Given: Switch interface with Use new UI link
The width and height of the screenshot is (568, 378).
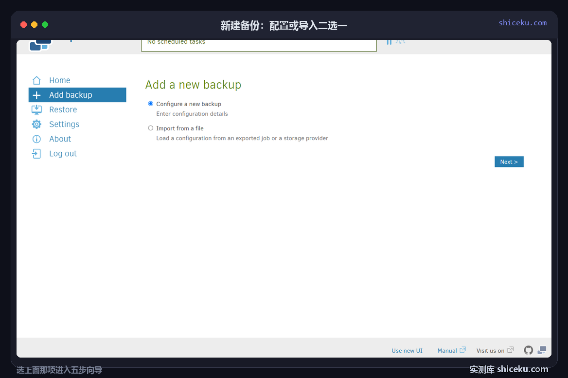Looking at the screenshot, I should coord(407,350).
